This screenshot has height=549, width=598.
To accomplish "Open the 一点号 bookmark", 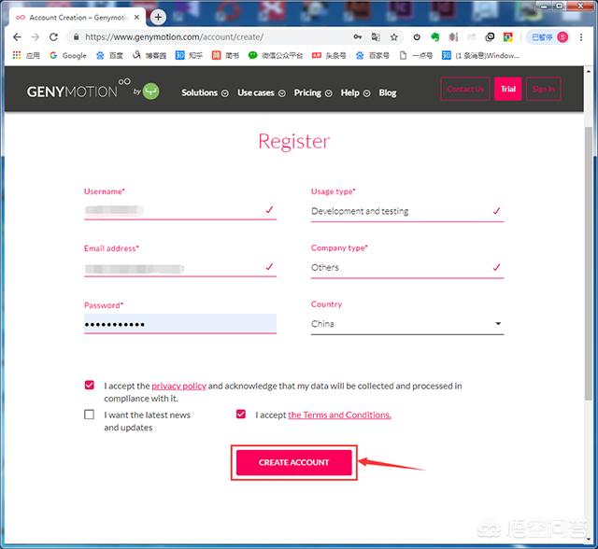I will (416, 56).
